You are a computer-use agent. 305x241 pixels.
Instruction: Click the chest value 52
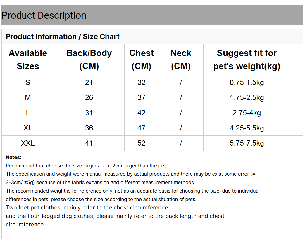(142, 143)
